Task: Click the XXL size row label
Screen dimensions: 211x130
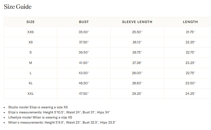Action: click(x=31, y=94)
